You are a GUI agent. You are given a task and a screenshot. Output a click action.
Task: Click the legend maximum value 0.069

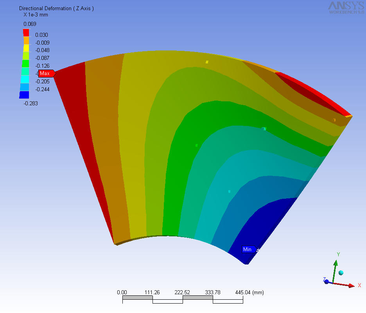click(30, 24)
